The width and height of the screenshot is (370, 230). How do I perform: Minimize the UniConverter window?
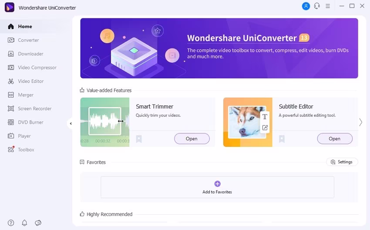(x=342, y=6)
